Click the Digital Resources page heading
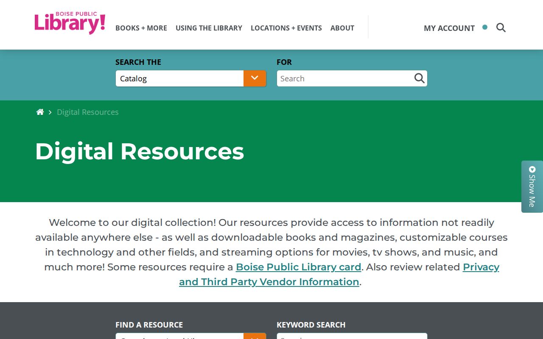The width and height of the screenshot is (543, 339). 140,151
